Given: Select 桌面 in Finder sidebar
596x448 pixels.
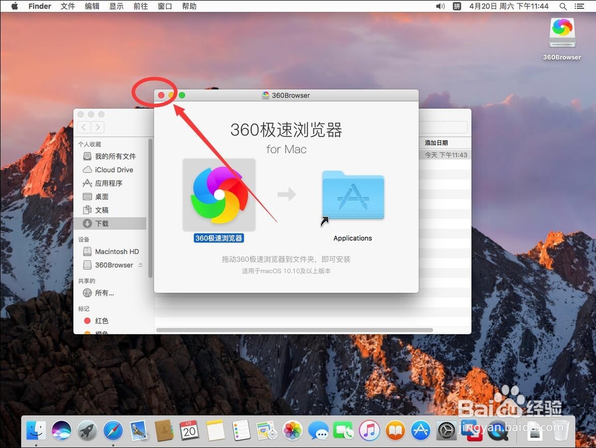Looking at the screenshot, I should pyautogui.click(x=110, y=197).
